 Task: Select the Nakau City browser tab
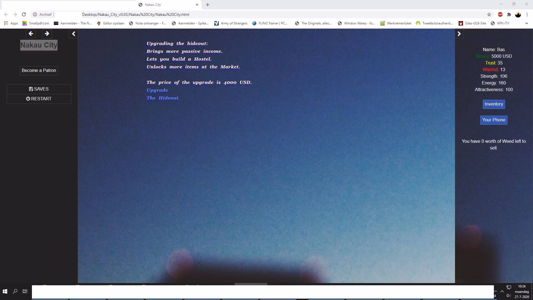click(169, 5)
